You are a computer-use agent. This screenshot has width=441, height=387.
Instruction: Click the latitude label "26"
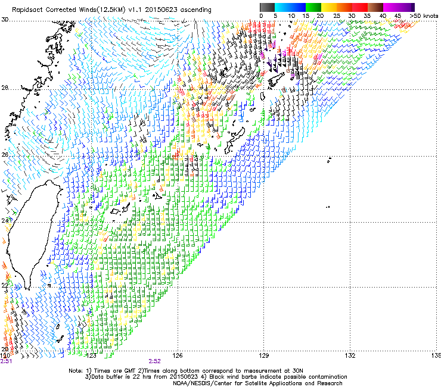tap(5, 154)
